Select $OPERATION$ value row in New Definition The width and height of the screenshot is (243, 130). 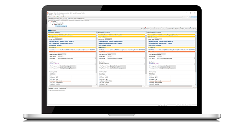tap(110, 81)
